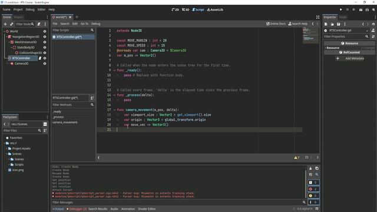Toggle RTSController node visibility

[45, 58]
